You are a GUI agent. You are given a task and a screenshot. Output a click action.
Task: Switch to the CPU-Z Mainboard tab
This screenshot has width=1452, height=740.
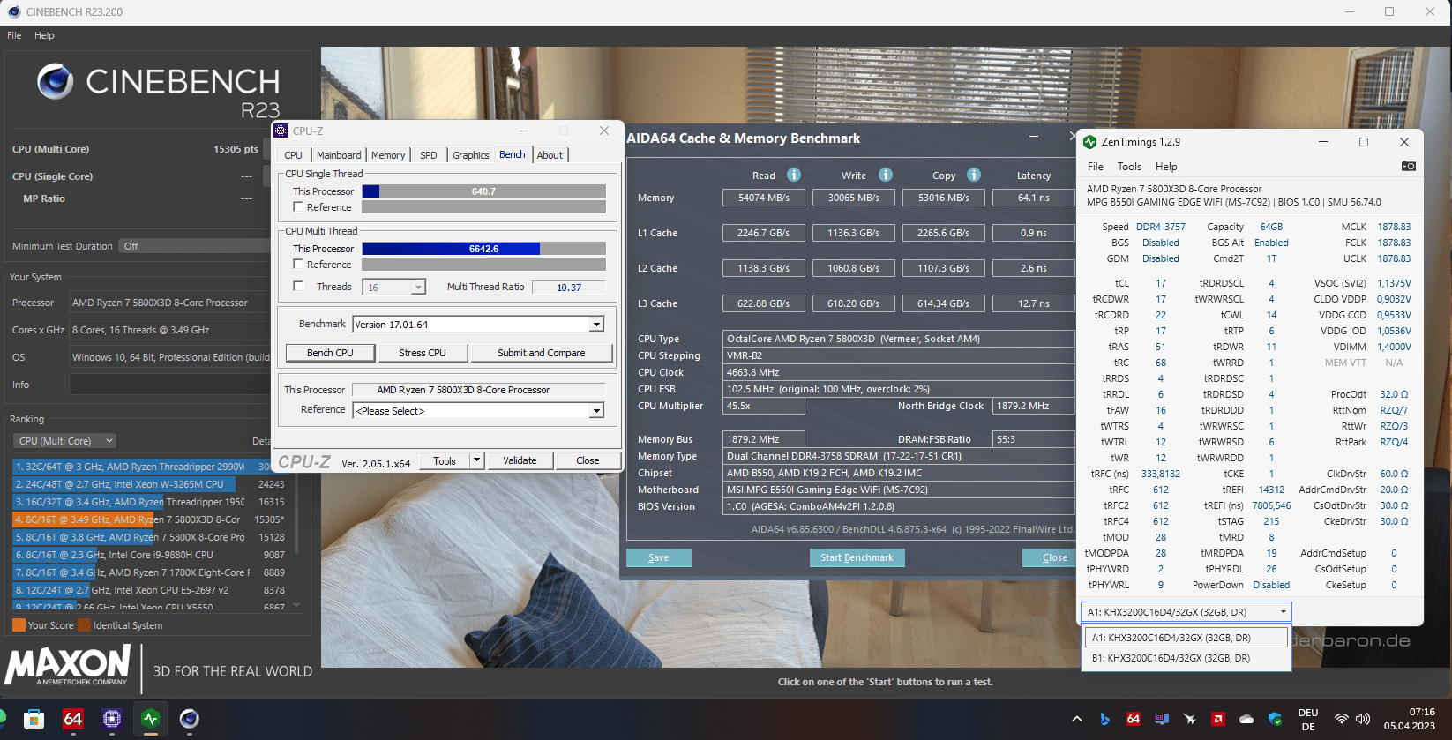339,155
